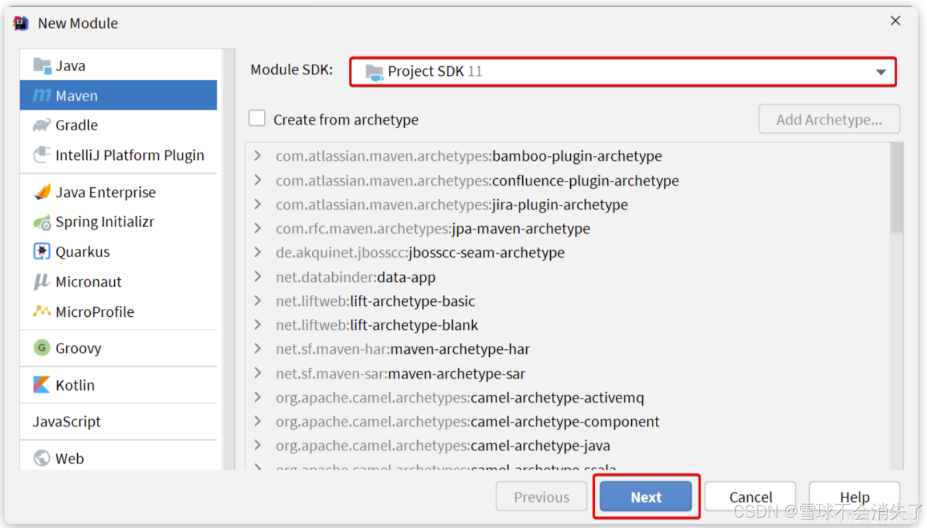Choose Micronaut label in module list
This screenshot has height=528, width=927.
pos(88,282)
